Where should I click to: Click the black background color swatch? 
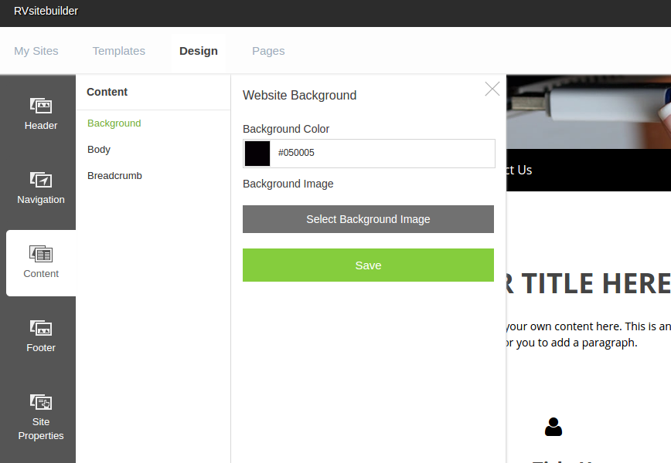[x=257, y=154]
